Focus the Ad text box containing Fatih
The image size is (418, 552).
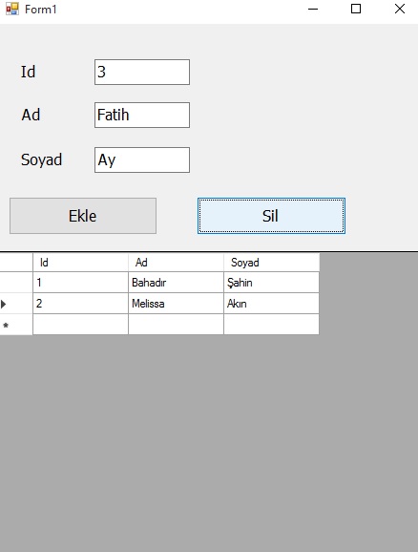tap(142, 116)
